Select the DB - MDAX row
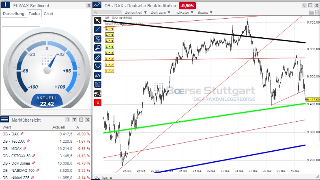The height and width of the screenshot is (180, 320). tap(46, 148)
